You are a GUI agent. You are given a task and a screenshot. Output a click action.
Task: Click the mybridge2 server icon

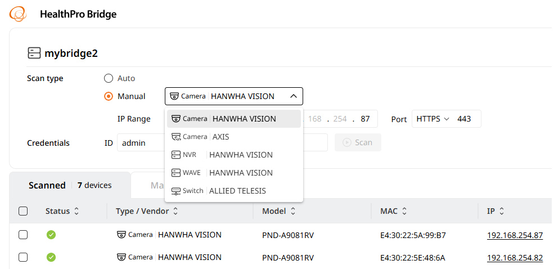pyautogui.click(x=34, y=53)
